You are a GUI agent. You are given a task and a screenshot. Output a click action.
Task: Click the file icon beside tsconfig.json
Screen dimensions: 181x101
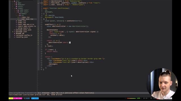pos(14,37)
